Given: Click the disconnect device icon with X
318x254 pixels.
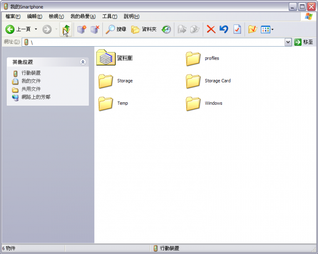Looking at the screenshot, I should [x=95, y=30].
